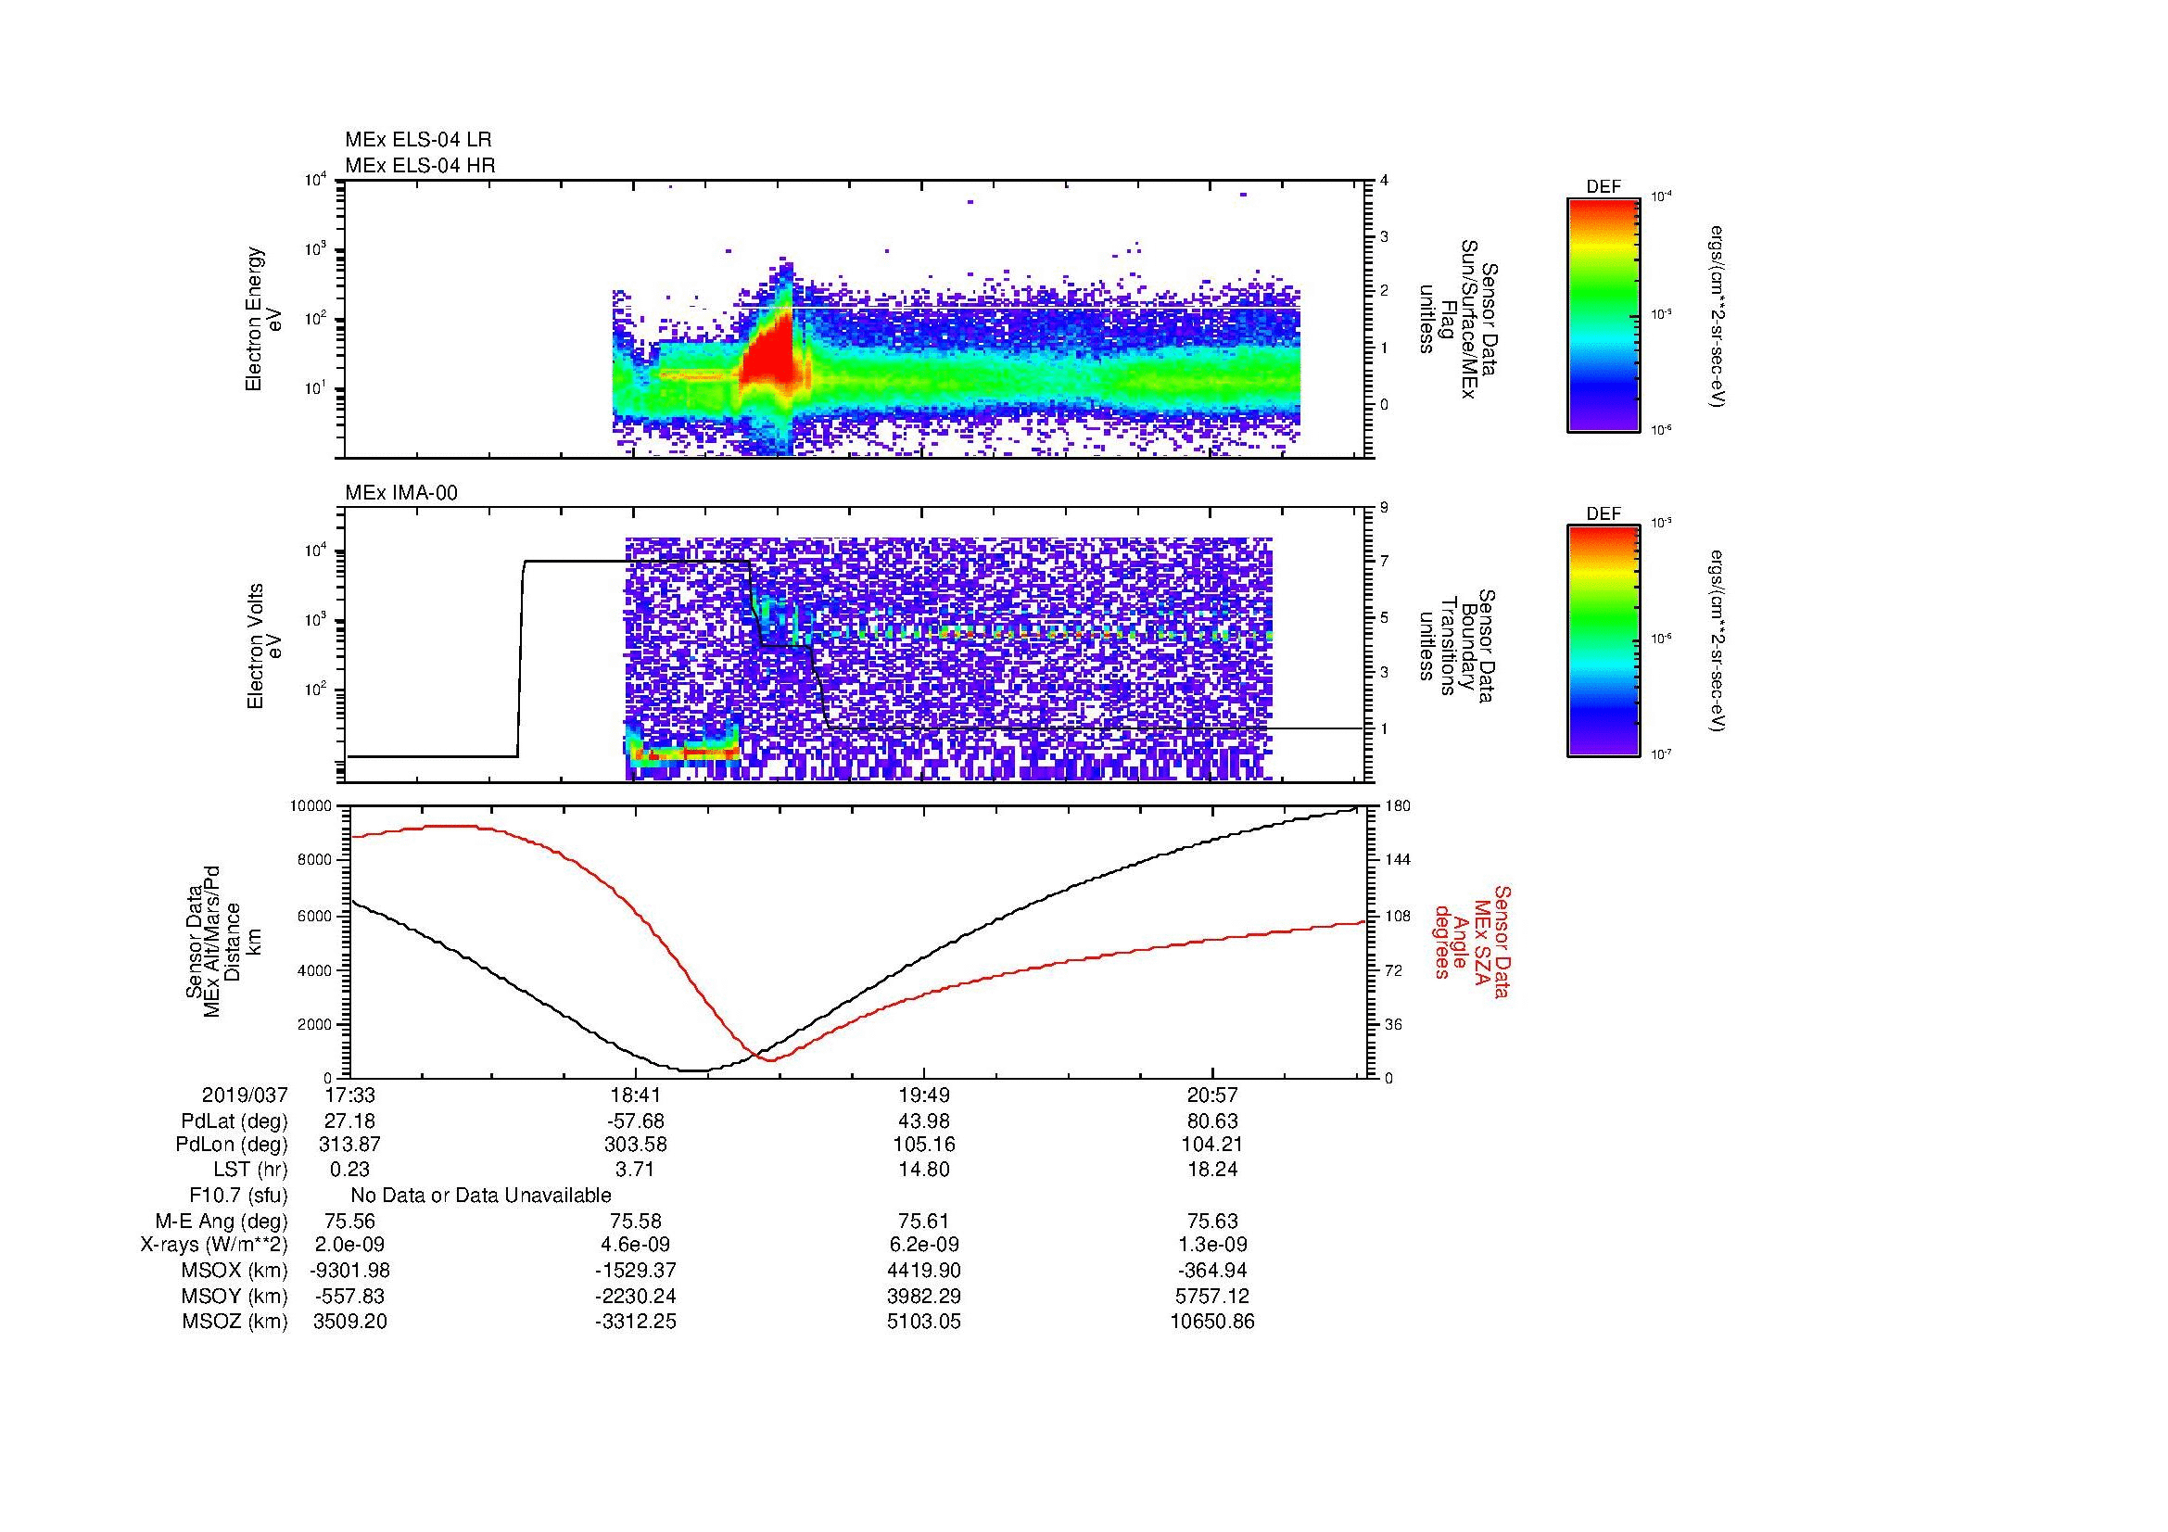The image size is (2168, 1532).
Task: Click the 'Electron Energy eV' axis label
Action: click(263, 319)
